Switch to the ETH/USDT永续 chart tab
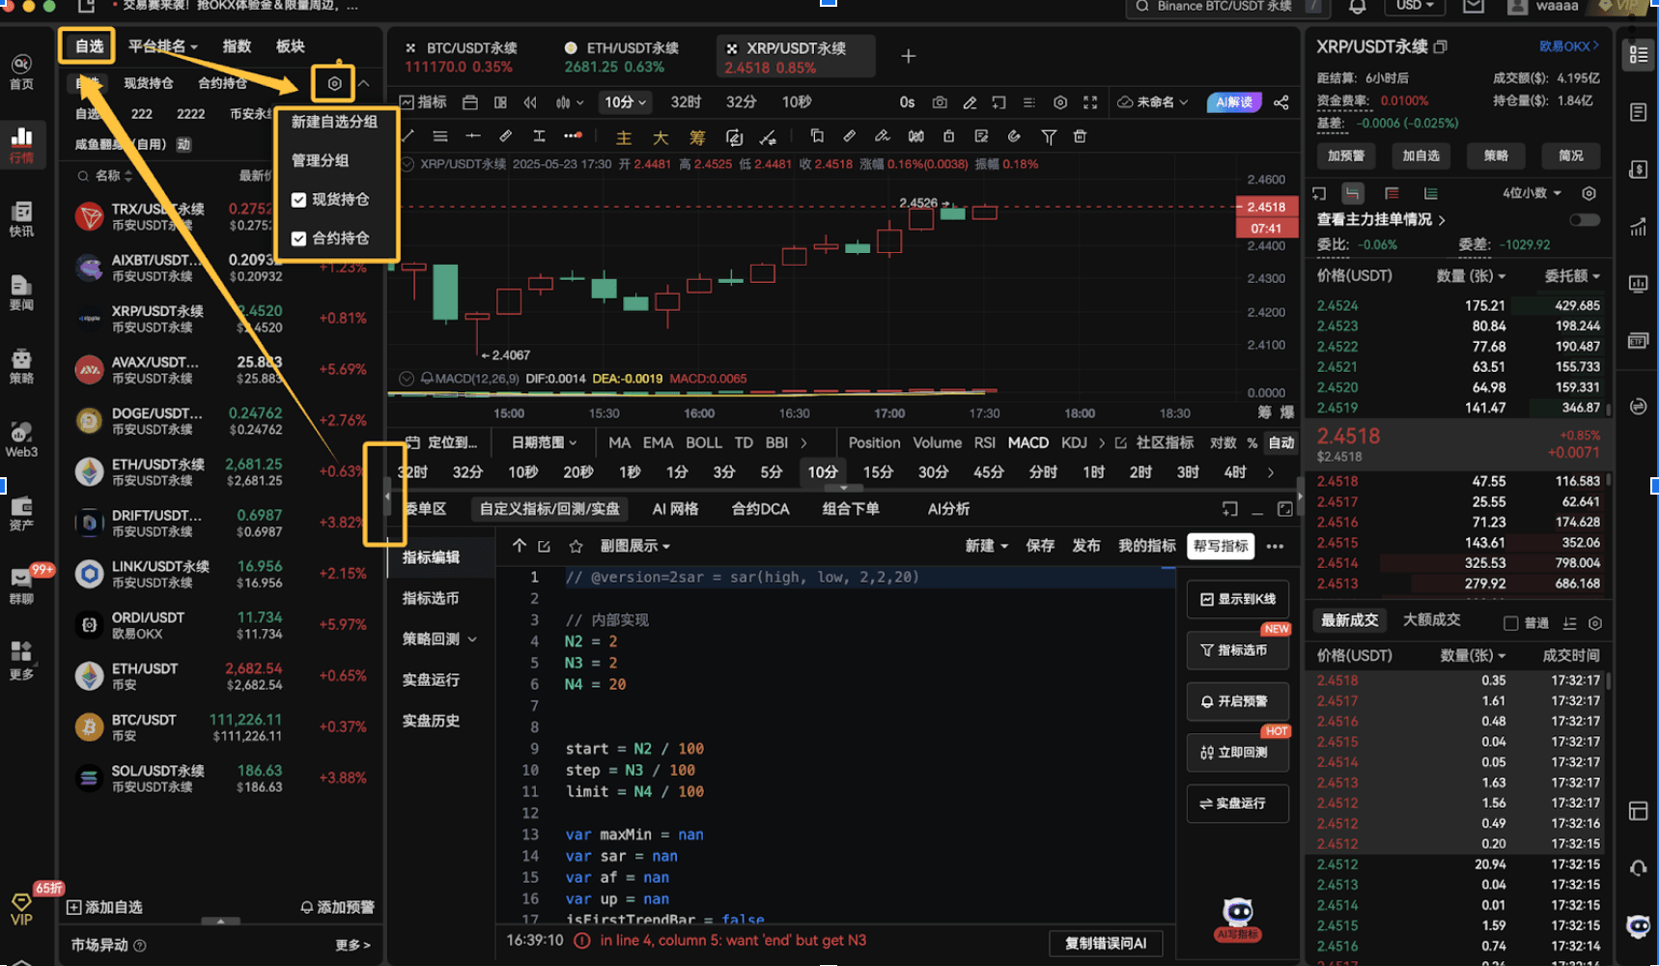 pyautogui.click(x=622, y=57)
